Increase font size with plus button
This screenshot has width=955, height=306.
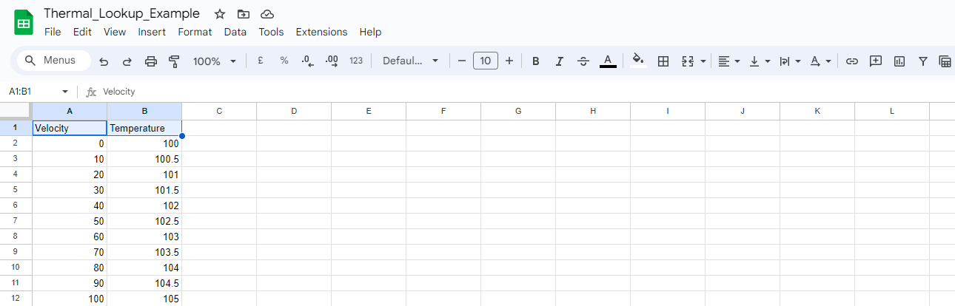pos(509,61)
